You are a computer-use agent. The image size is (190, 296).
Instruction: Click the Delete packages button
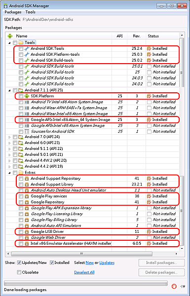pos(161,272)
